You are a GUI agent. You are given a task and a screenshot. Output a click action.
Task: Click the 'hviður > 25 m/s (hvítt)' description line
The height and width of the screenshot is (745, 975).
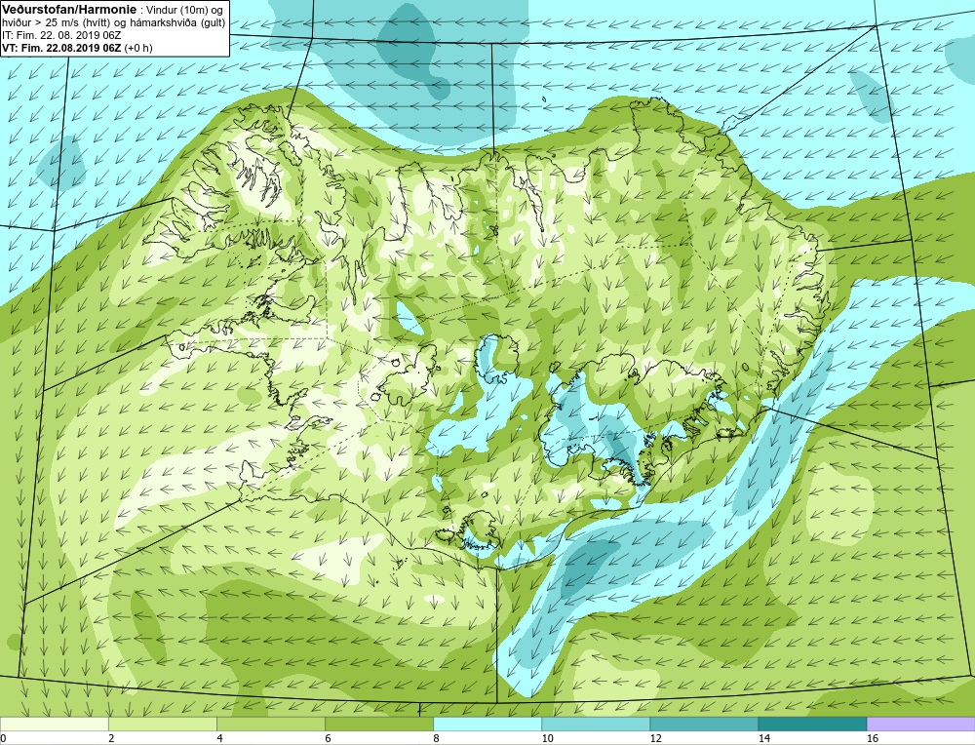point(114,23)
